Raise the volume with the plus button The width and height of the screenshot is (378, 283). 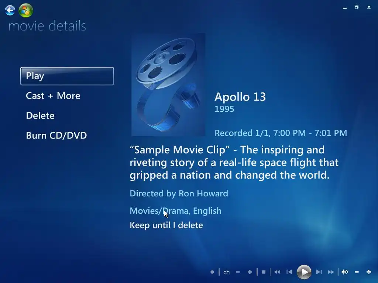click(x=369, y=272)
